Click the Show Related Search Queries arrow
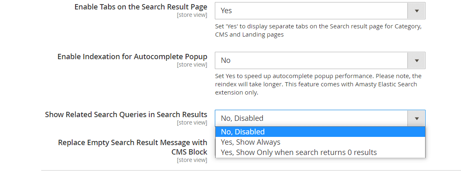The image size is (461, 171). coord(416,118)
